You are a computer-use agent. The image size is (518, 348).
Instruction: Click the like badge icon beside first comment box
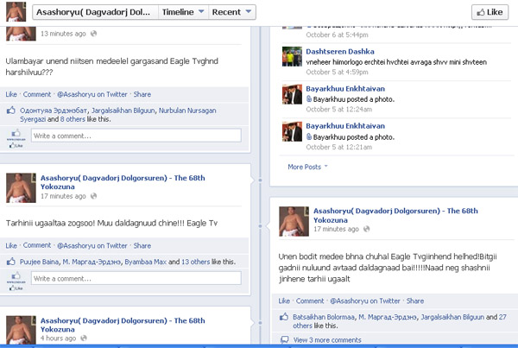16,138
